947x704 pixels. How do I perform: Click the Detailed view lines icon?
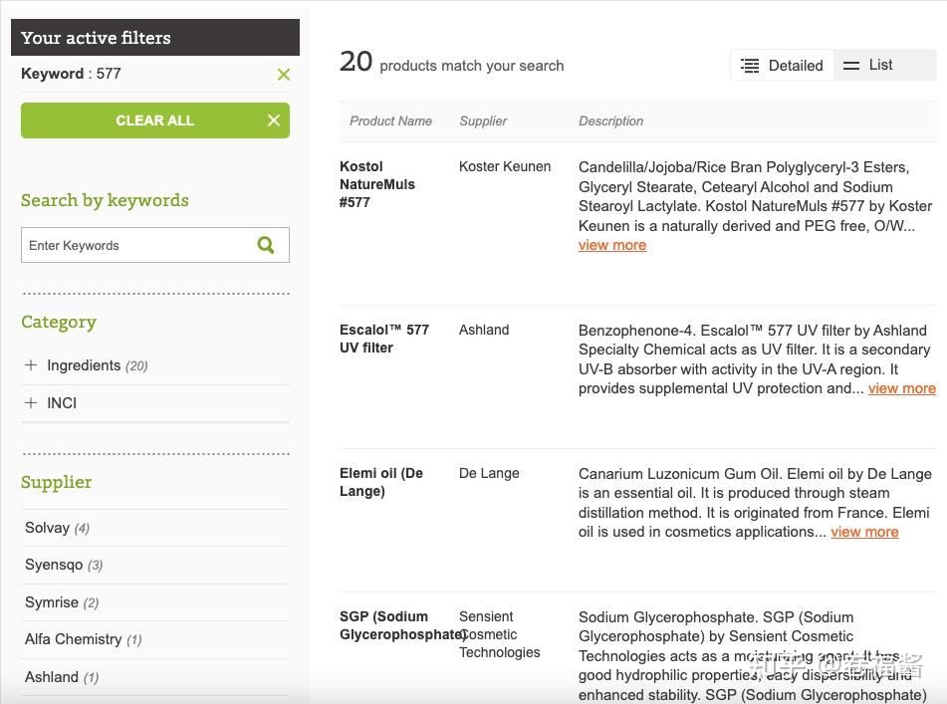tap(750, 66)
